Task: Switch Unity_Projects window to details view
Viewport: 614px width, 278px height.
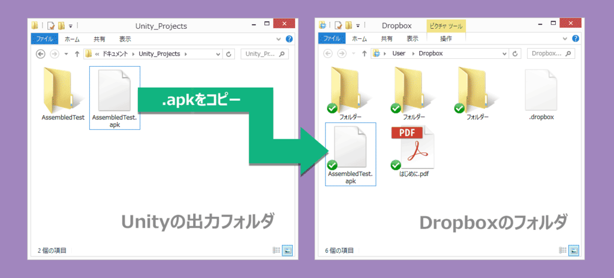Action: point(276,250)
